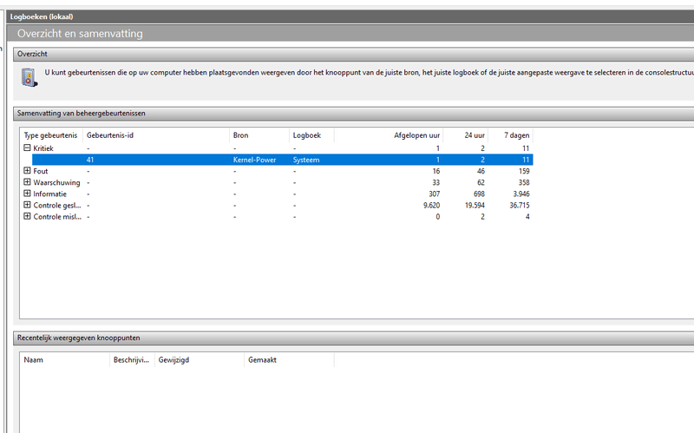Expand the Controle misl... row

(27, 216)
